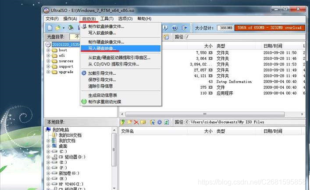Screen dimensions: 310x190
Task: Open the 工具(T) menu
Action: click(x=107, y=18)
